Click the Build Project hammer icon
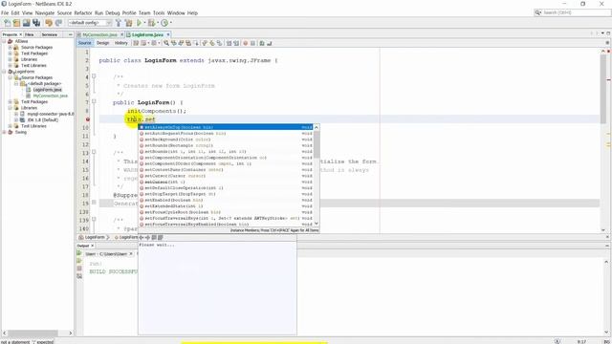612x344 pixels. 119,23
